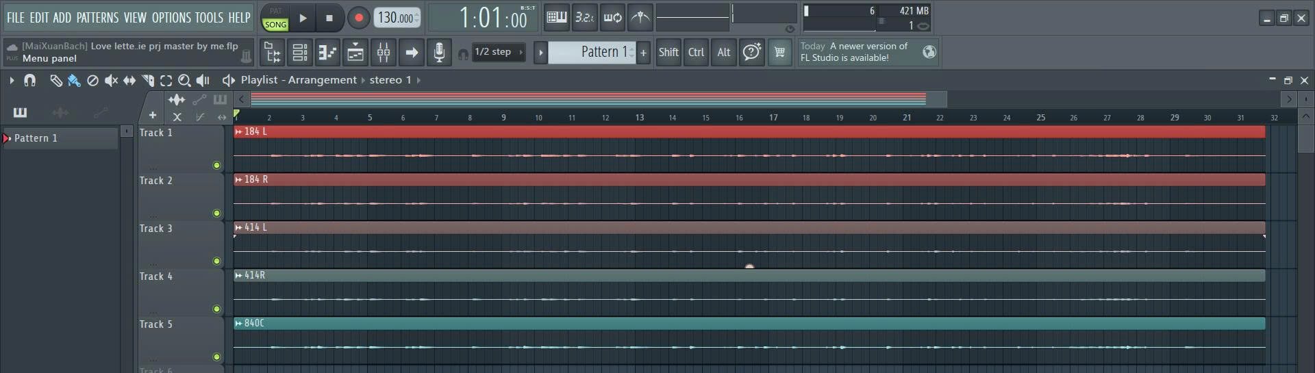Open the 1/2 step snap dropdown

pos(499,52)
